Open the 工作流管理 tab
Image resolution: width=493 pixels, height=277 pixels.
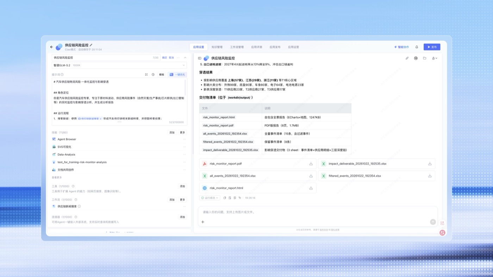point(237,47)
